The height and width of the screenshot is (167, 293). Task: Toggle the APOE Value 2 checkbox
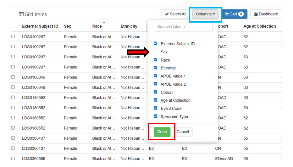[x=155, y=84]
